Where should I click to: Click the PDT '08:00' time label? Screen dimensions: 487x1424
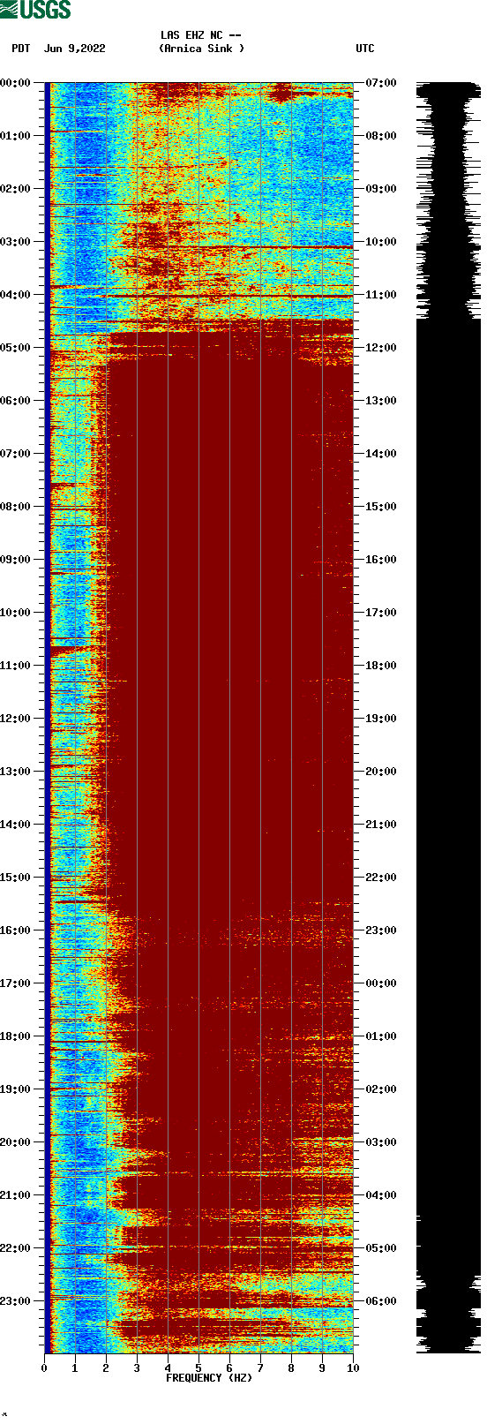coord(16,507)
